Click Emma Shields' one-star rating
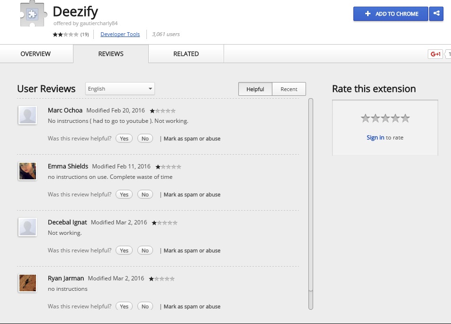 pos(168,167)
